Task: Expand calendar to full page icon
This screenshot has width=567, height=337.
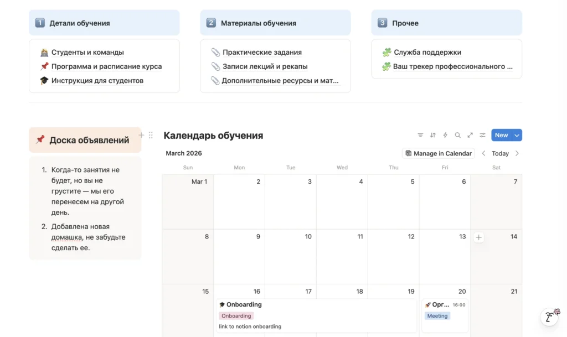Action: tap(470, 135)
